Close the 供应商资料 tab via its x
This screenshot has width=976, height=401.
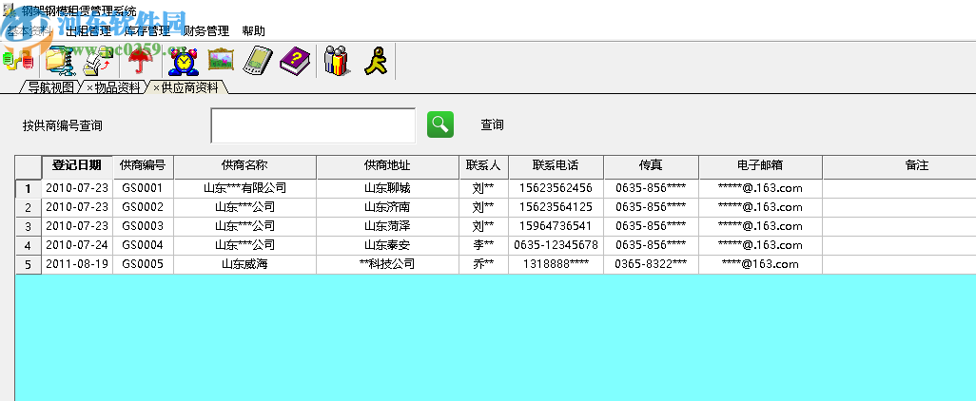click(156, 87)
